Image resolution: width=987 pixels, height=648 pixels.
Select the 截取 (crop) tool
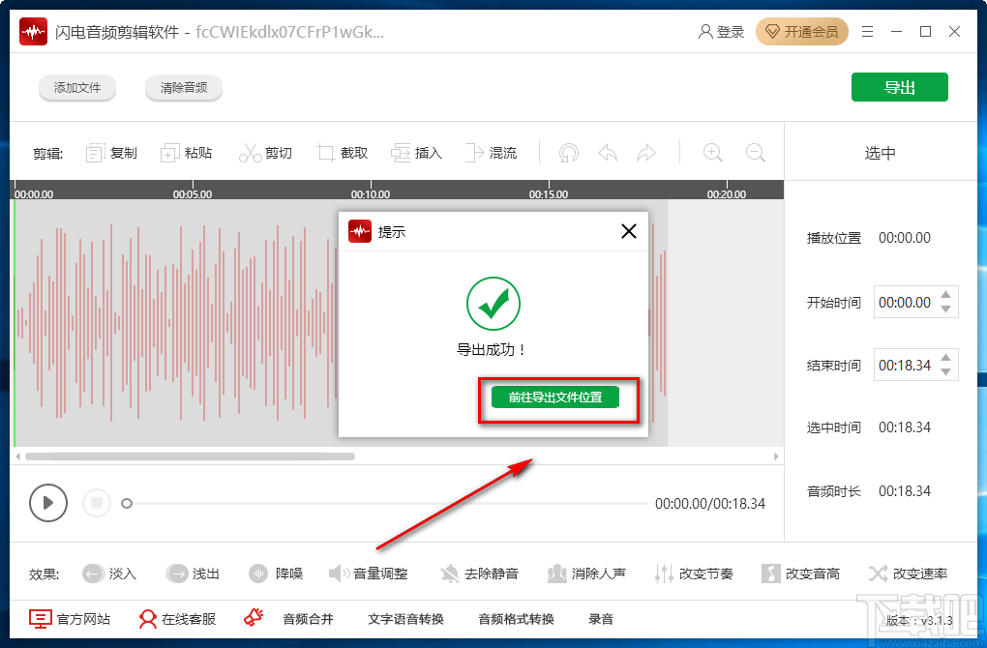coord(343,153)
